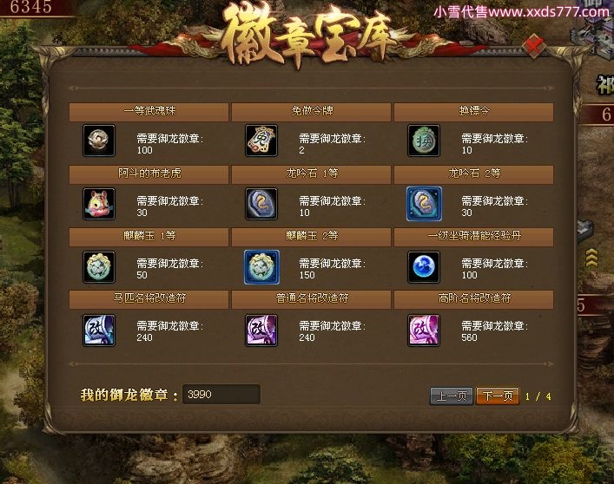
Task: Expand the yellow chevron arrows at right edge
Action: [x=591, y=258]
